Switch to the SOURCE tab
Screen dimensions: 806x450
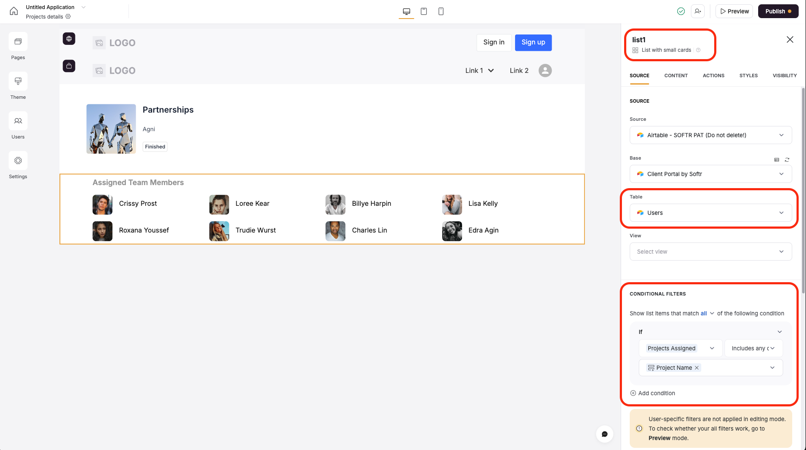[x=639, y=76]
